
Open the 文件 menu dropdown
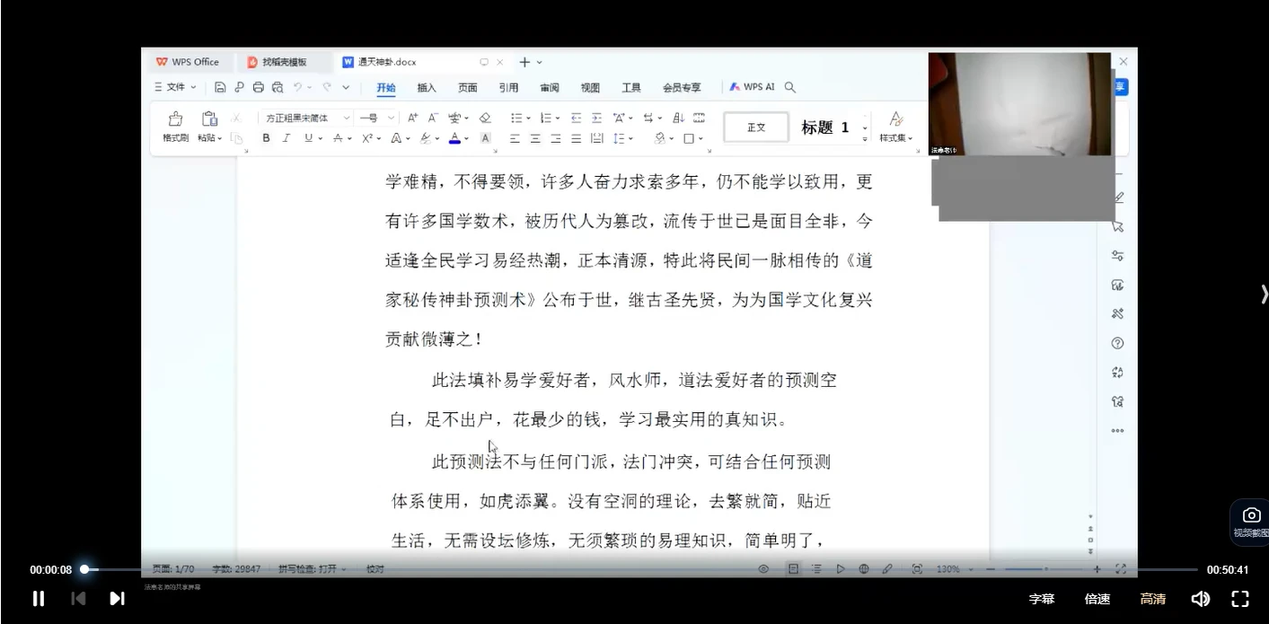coord(175,87)
